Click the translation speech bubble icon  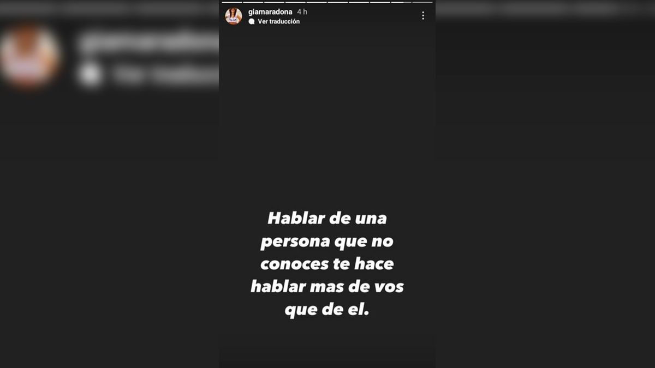pyautogui.click(x=251, y=21)
